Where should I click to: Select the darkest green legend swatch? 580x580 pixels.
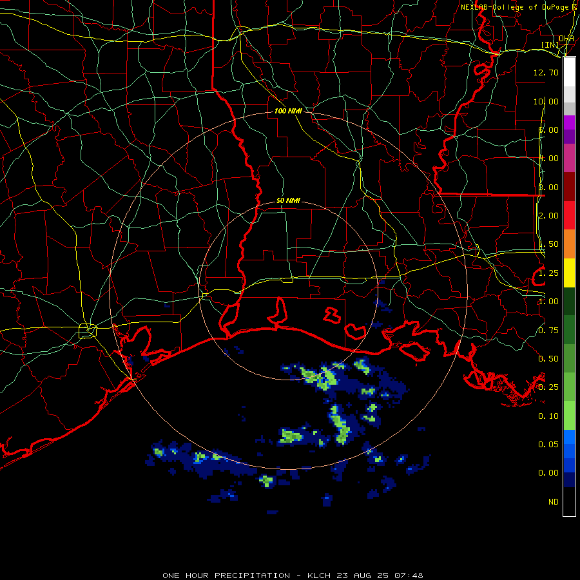(x=569, y=301)
